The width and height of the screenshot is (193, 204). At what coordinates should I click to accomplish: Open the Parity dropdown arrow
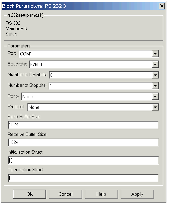click(155, 96)
